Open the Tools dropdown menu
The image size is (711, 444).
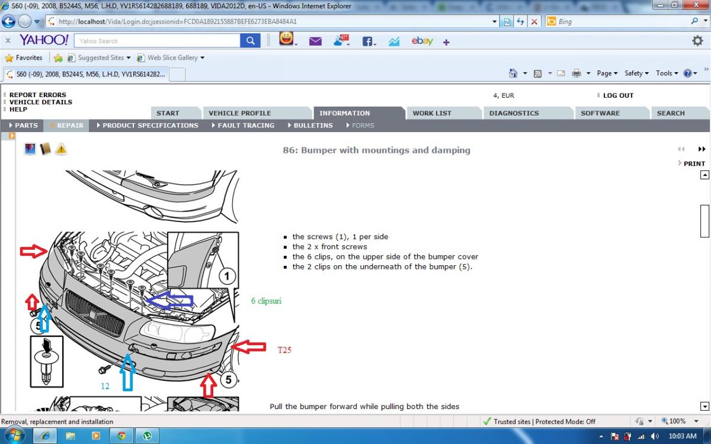667,73
